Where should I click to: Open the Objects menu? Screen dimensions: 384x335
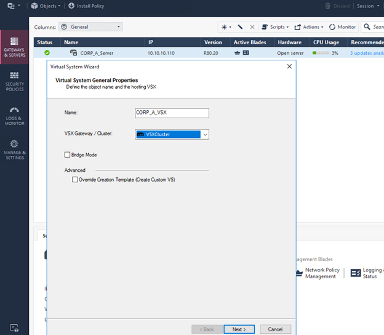pyautogui.click(x=46, y=6)
